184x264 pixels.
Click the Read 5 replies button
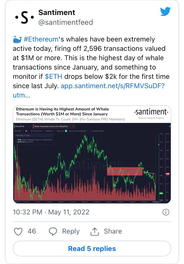click(92, 249)
